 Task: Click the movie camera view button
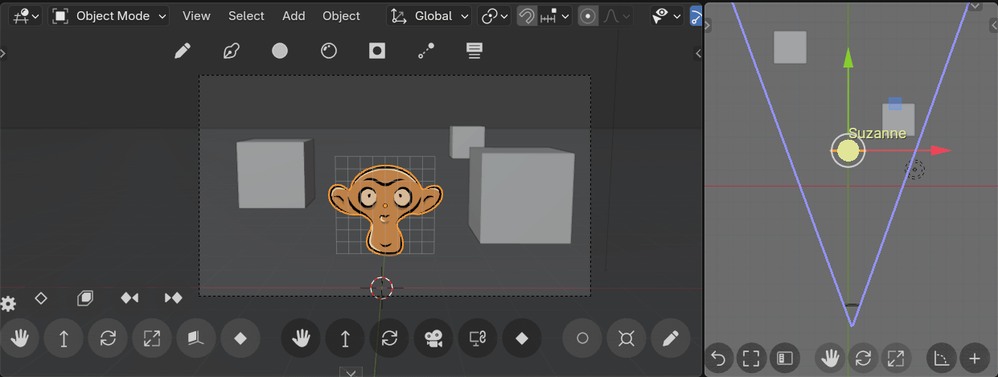433,338
